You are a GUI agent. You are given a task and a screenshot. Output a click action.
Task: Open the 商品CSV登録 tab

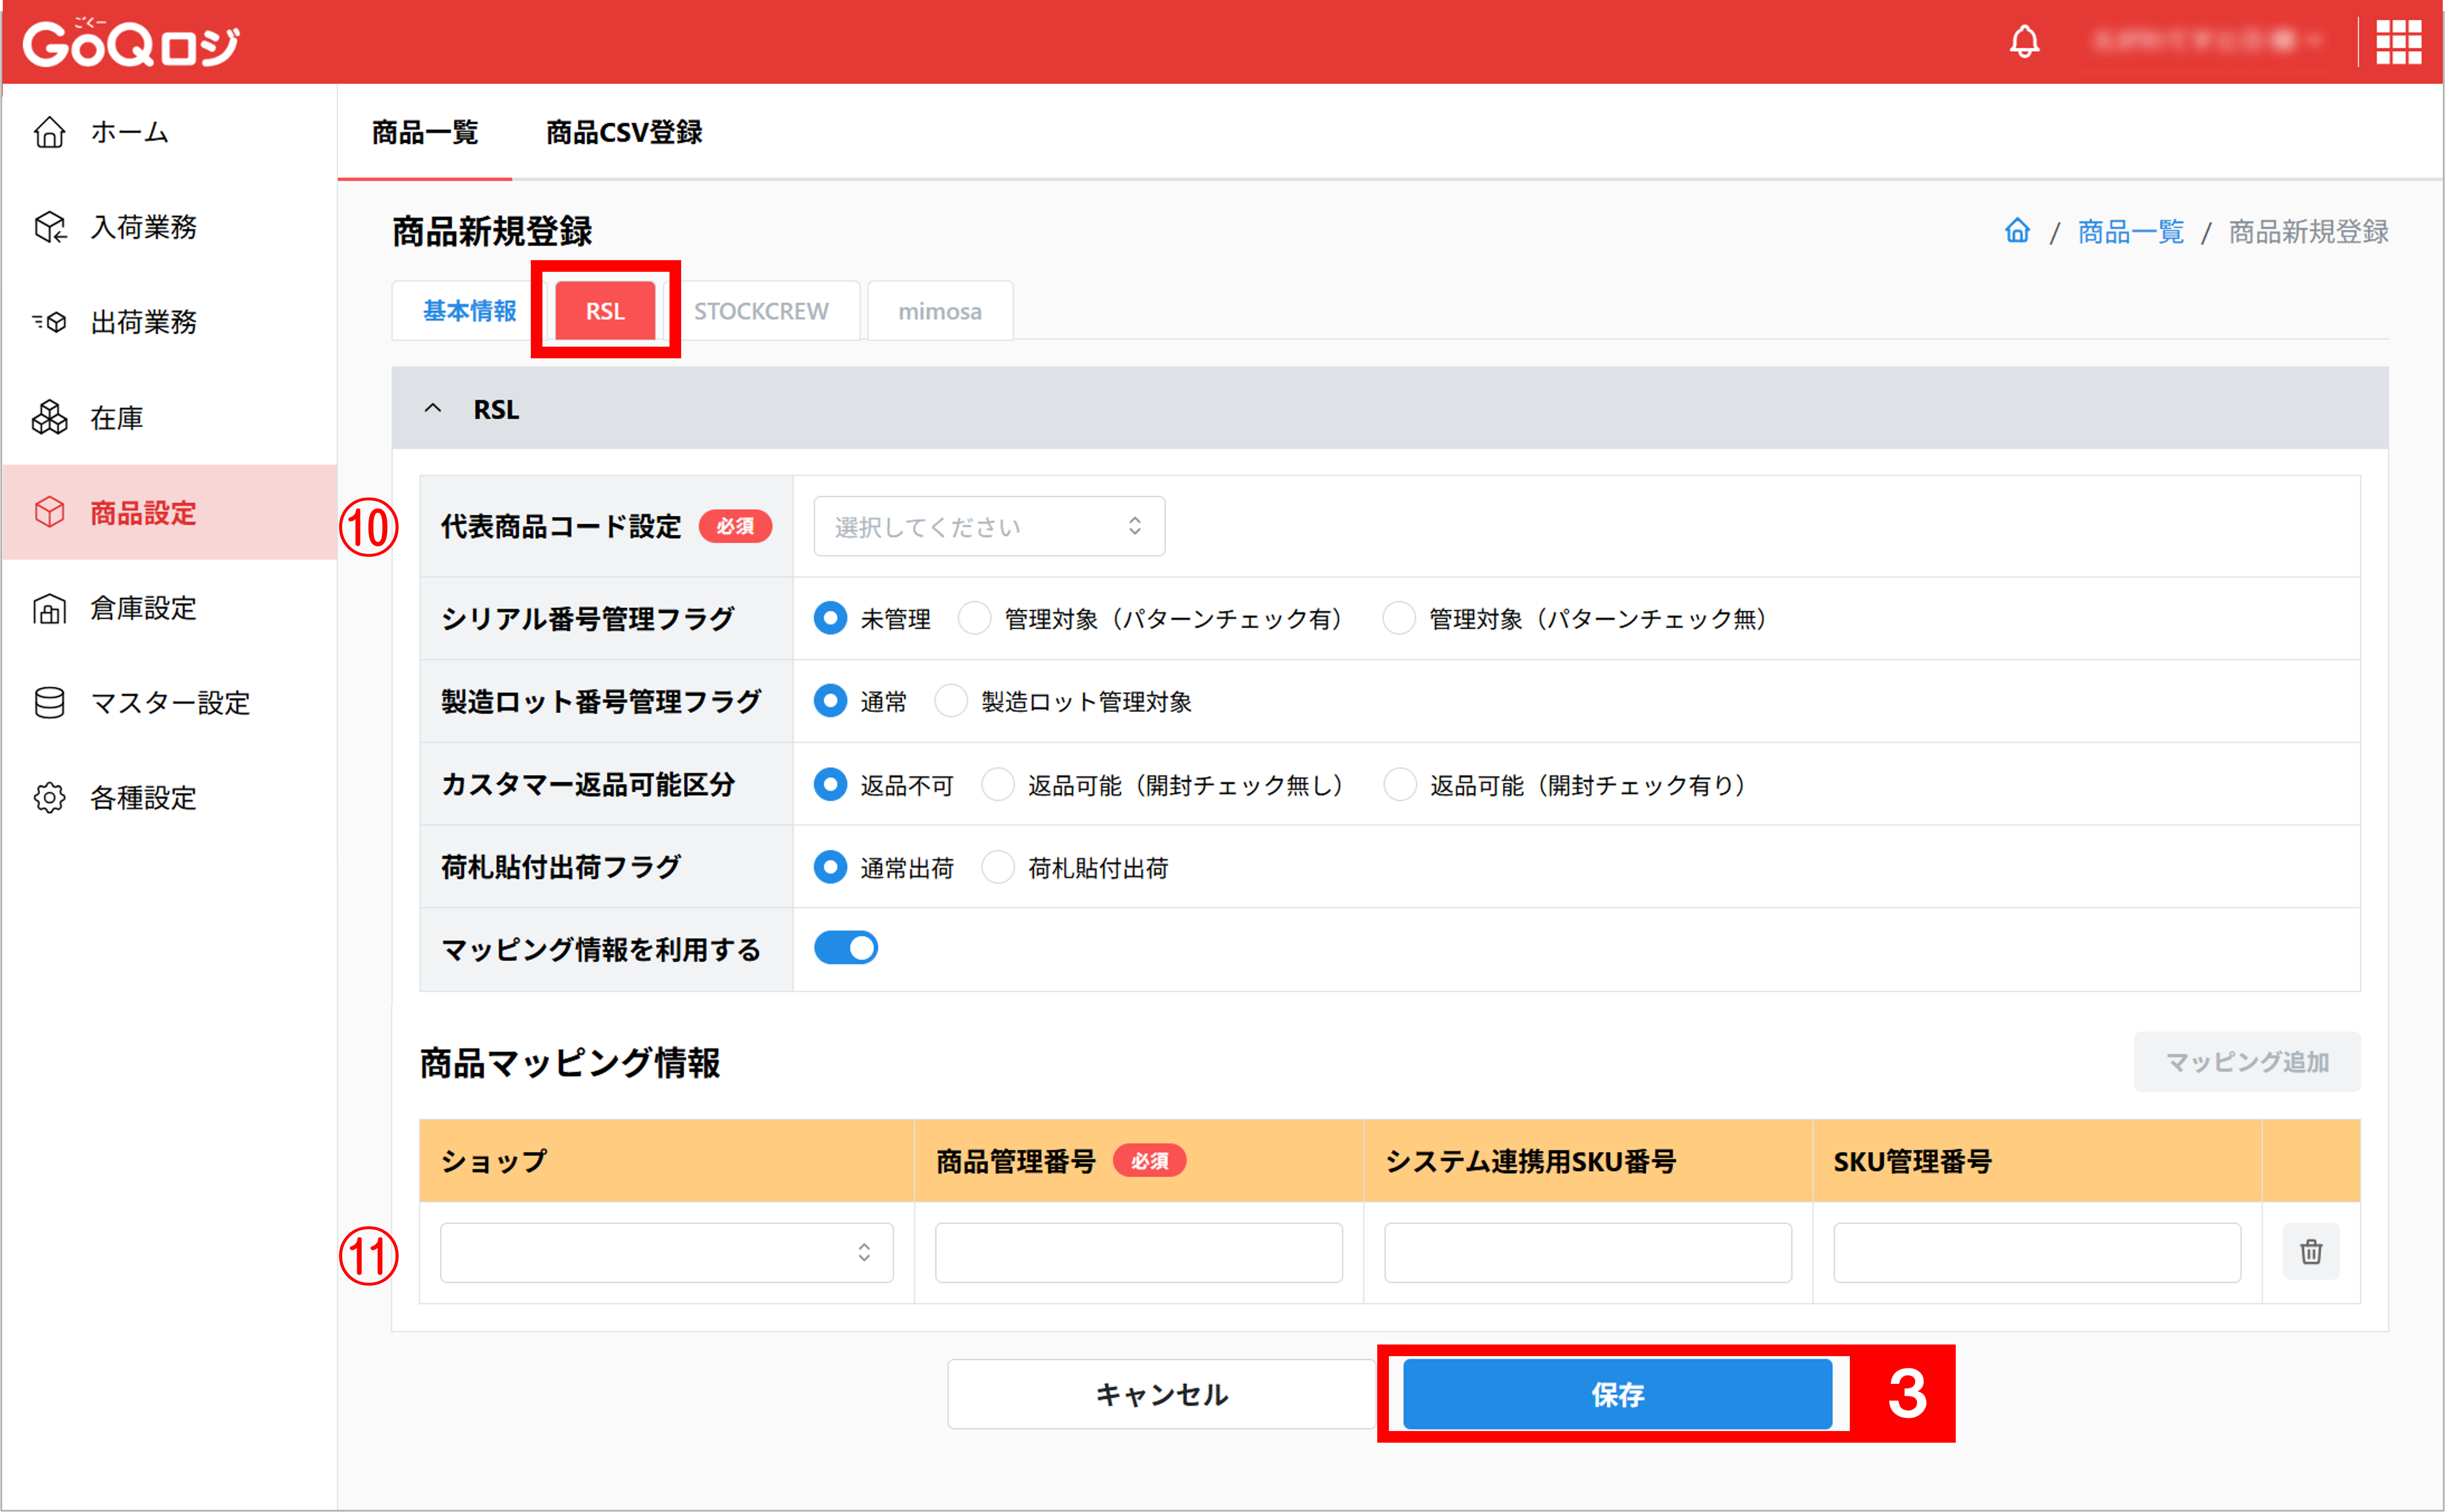pyautogui.click(x=623, y=132)
